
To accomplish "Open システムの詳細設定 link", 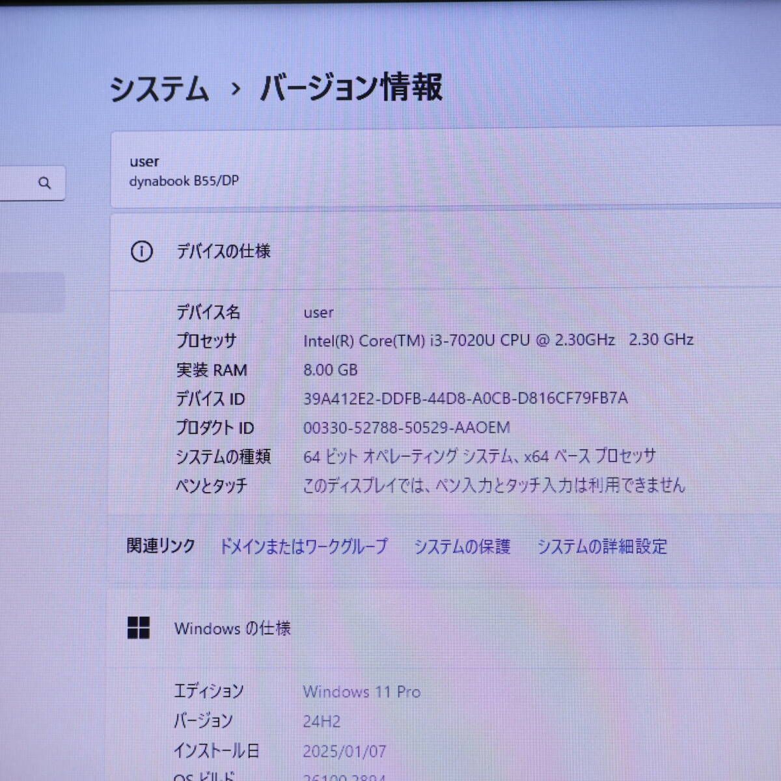I will click(602, 546).
